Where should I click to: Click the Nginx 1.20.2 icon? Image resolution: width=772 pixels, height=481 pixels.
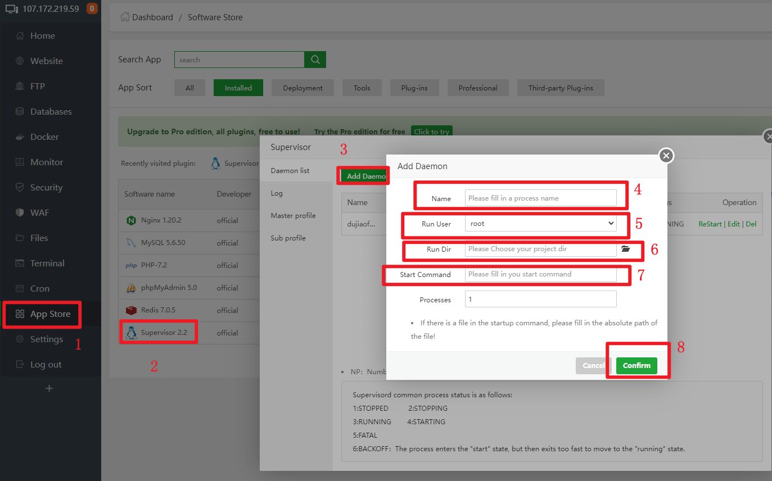(131, 220)
